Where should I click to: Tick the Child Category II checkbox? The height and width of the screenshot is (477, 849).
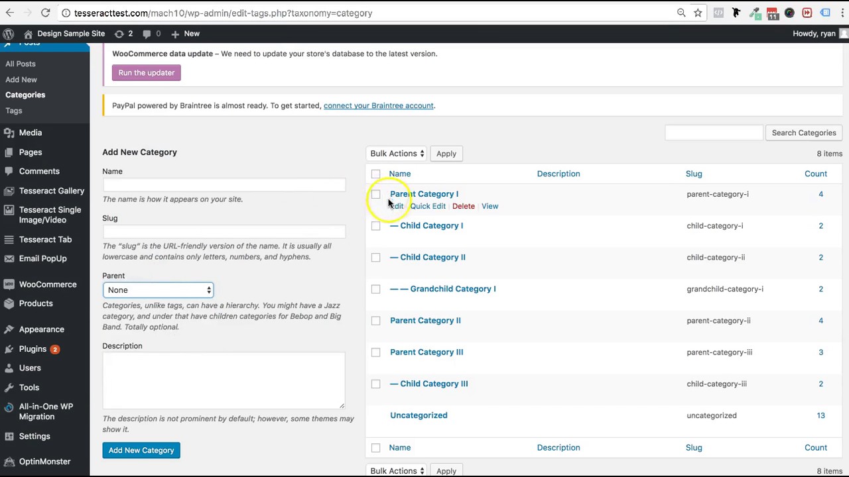pos(376,258)
